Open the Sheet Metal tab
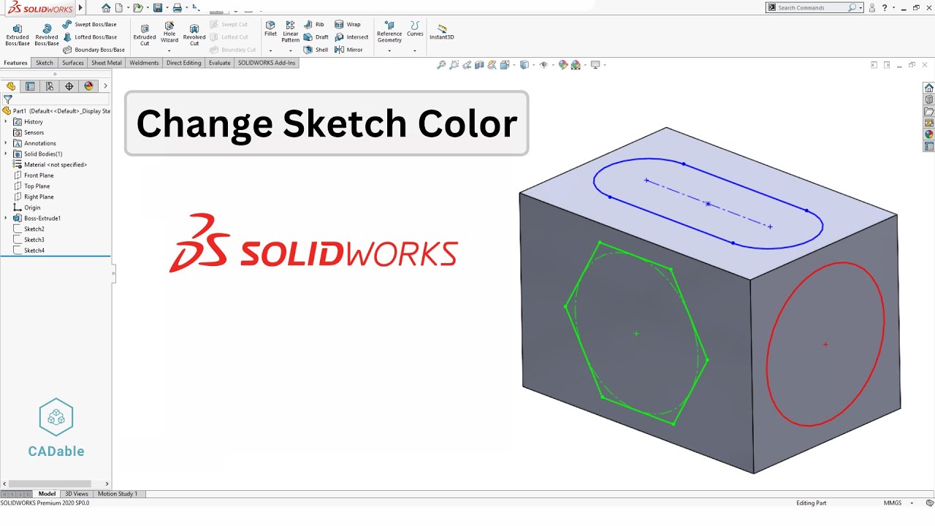Image resolution: width=935 pixels, height=526 pixels. click(107, 63)
